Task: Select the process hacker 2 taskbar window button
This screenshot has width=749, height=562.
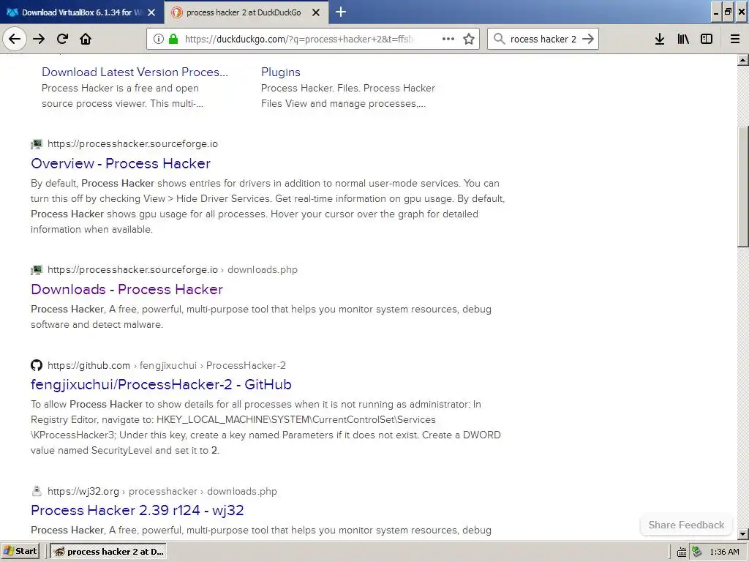Action: pos(108,552)
